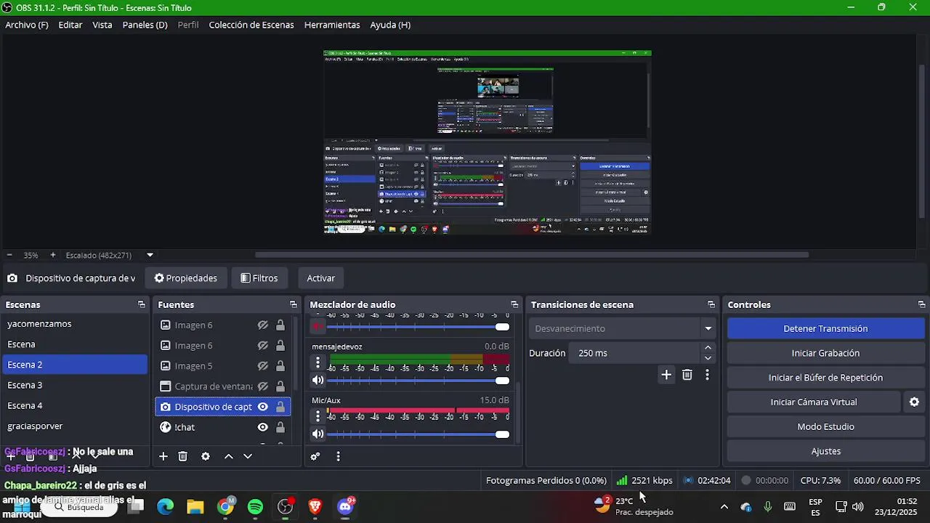Open Ajustes settings button
The image size is (930, 523).
pyautogui.click(x=825, y=451)
